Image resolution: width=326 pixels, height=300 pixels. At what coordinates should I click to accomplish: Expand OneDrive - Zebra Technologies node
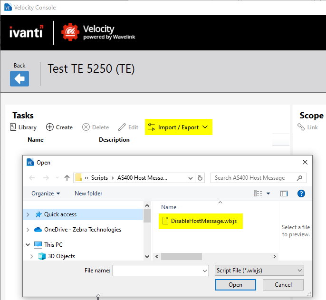coord(28,230)
